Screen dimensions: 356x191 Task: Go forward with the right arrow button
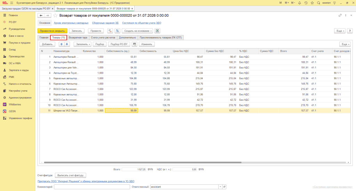(47, 15)
